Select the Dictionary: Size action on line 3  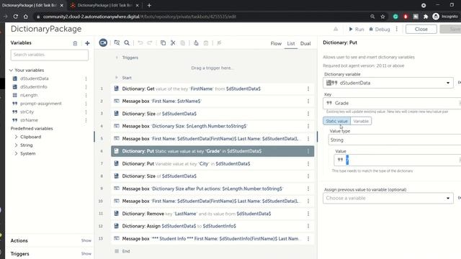(212, 114)
